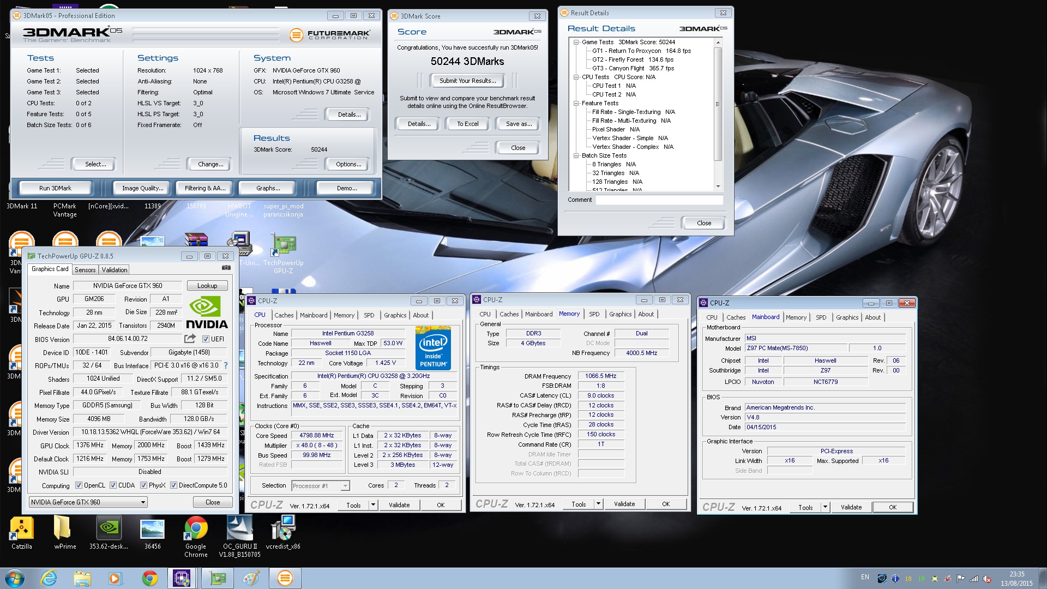Switch to the Validation tab in GPU-Z
This screenshot has height=589, width=1047.
[x=115, y=270]
